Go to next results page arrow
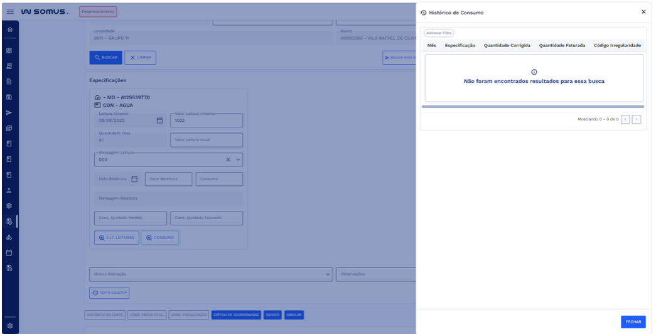This screenshot has width=656, height=334. point(637,119)
